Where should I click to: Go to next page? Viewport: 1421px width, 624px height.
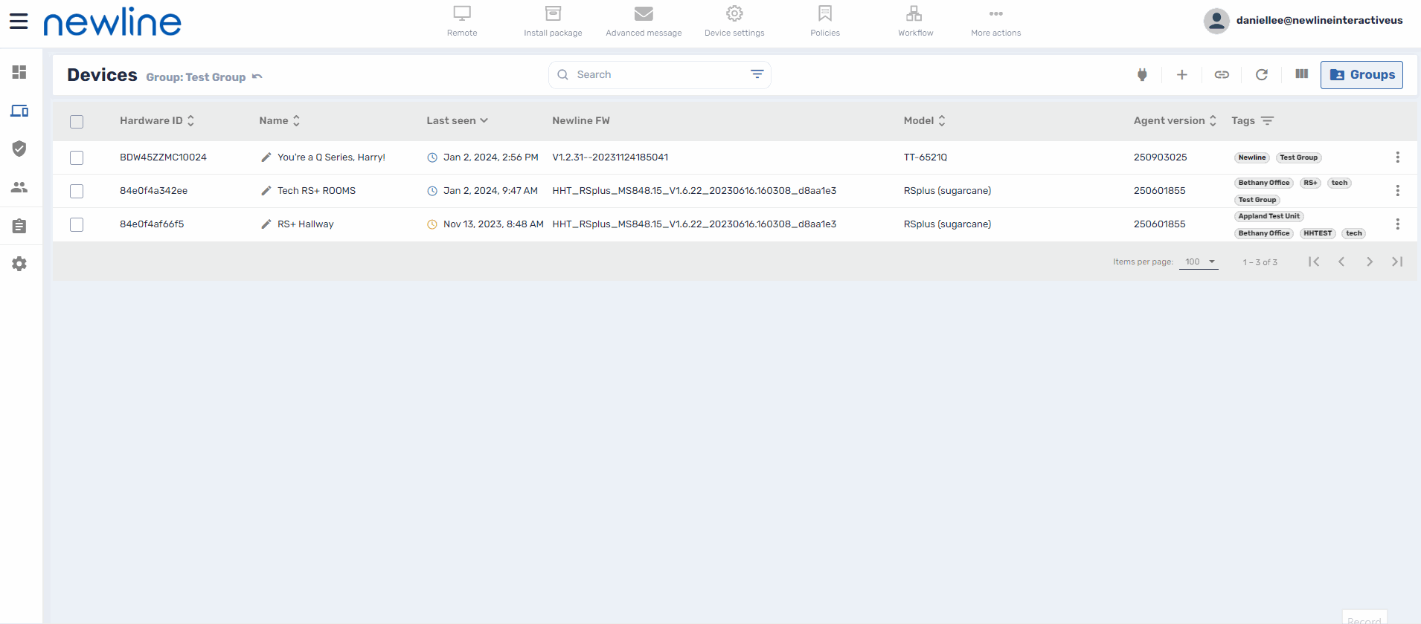[x=1370, y=261]
